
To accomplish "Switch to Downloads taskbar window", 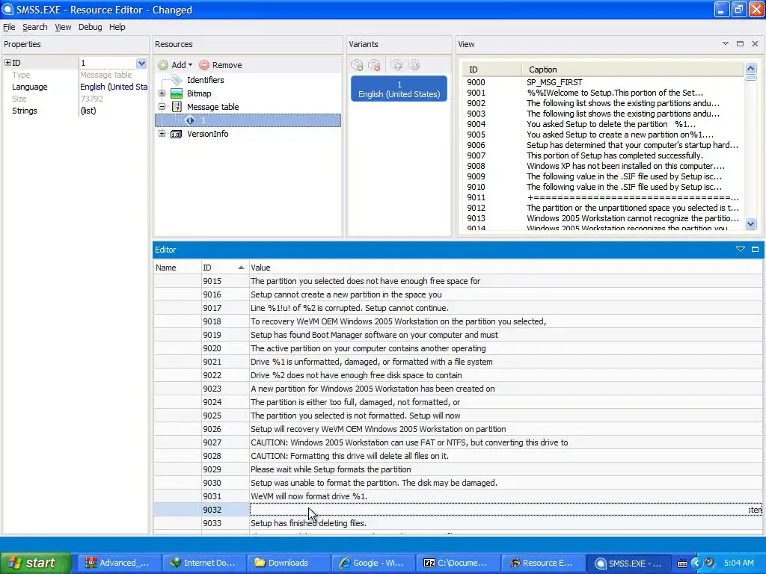I will 288,563.
